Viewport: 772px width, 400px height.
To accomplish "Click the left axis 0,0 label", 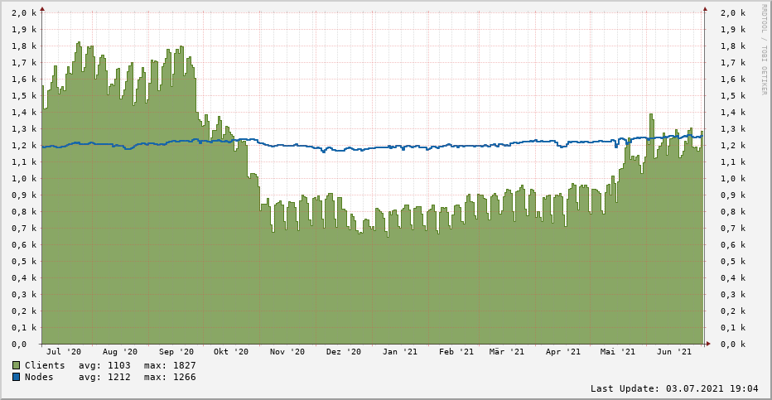I will click(19, 345).
